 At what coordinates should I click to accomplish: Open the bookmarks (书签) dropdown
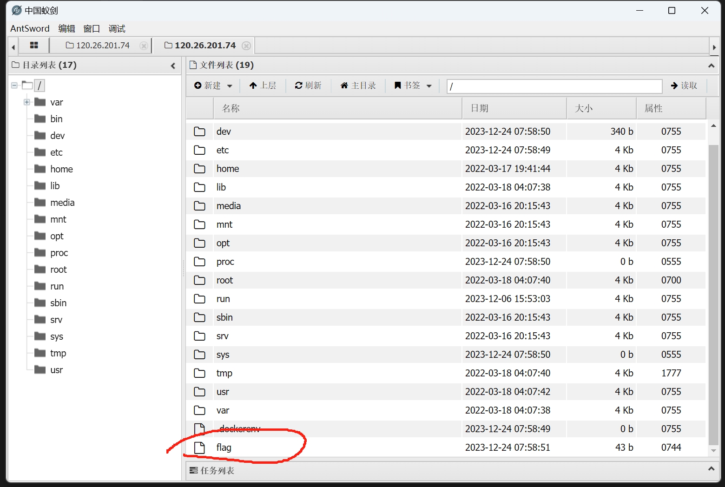[x=413, y=86]
